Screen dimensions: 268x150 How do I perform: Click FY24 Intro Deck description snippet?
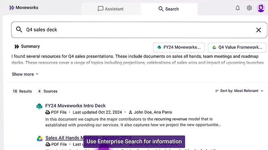click(133, 122)
